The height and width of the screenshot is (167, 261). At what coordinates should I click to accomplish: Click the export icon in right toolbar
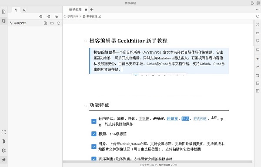point(258,83)
